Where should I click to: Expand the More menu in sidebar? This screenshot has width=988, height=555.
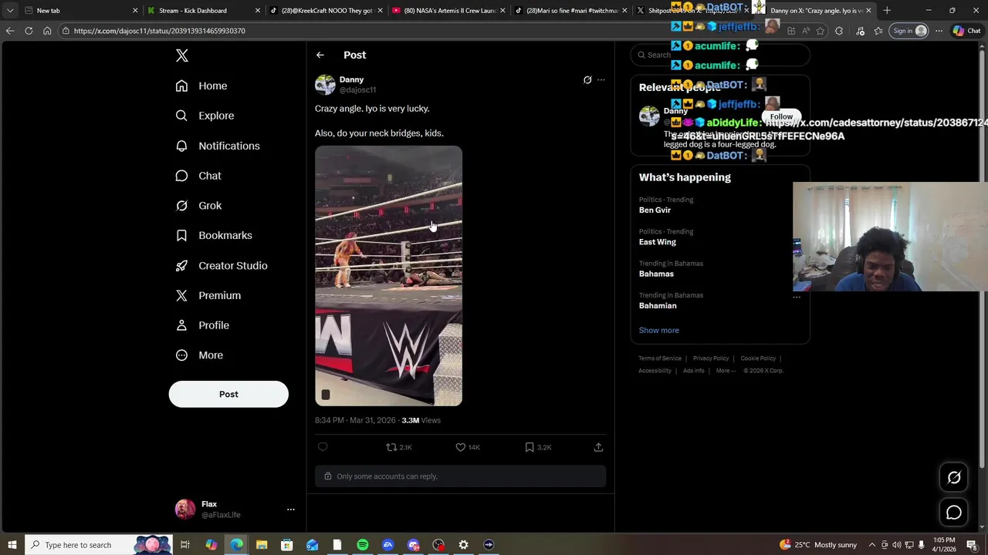pyautogui.click(x=199, y=355)
